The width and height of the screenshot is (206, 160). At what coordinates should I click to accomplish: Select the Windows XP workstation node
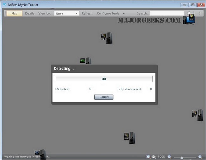(189, 19)
